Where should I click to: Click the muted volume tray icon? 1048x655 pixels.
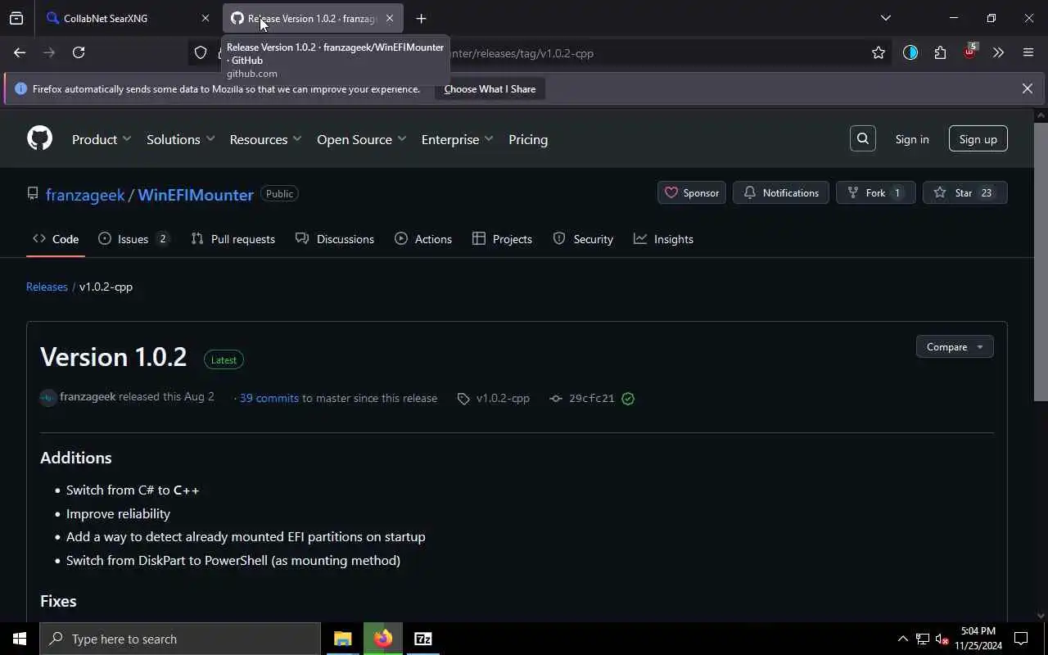pos(942,639)
